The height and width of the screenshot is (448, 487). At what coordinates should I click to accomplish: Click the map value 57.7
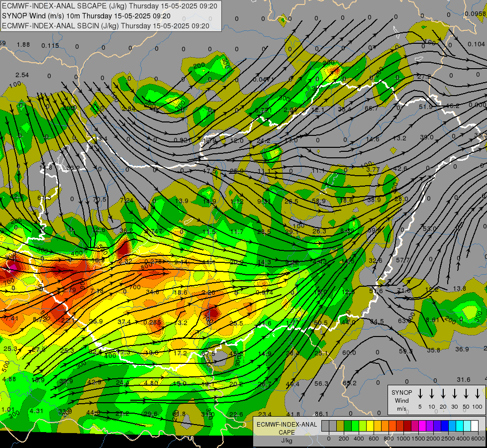pyautogui.click(x=403, y=260)
